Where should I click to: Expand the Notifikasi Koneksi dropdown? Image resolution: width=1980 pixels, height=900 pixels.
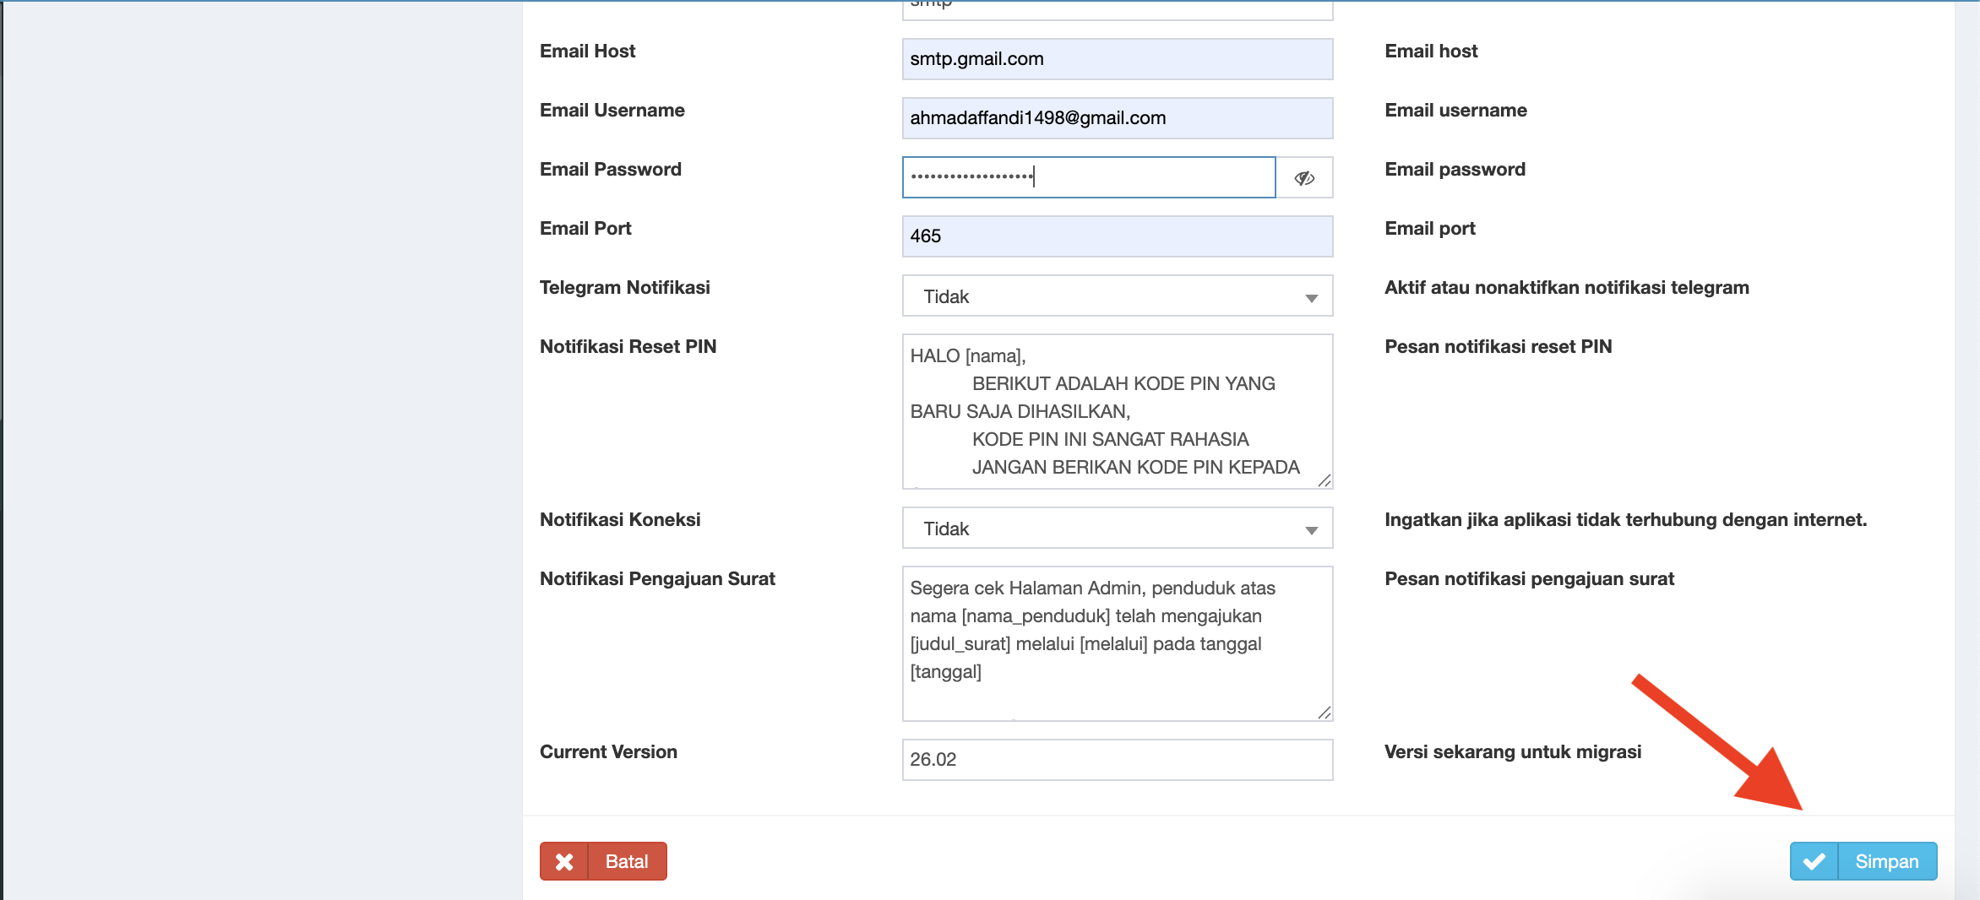[x=1117, y=529]
